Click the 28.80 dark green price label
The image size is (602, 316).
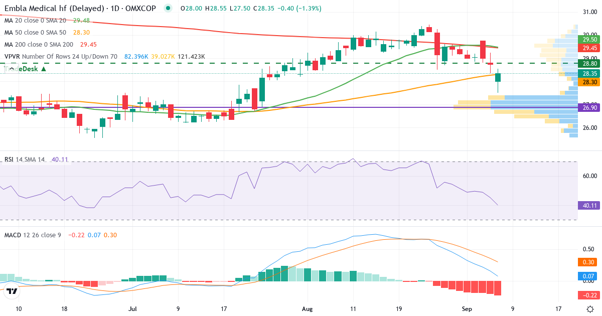(x=589, y=64)
